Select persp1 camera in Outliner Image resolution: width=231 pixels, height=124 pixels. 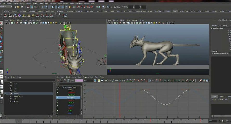(16, 101)
